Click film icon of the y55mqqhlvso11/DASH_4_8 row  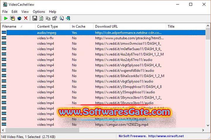click(x=4, y=87)
